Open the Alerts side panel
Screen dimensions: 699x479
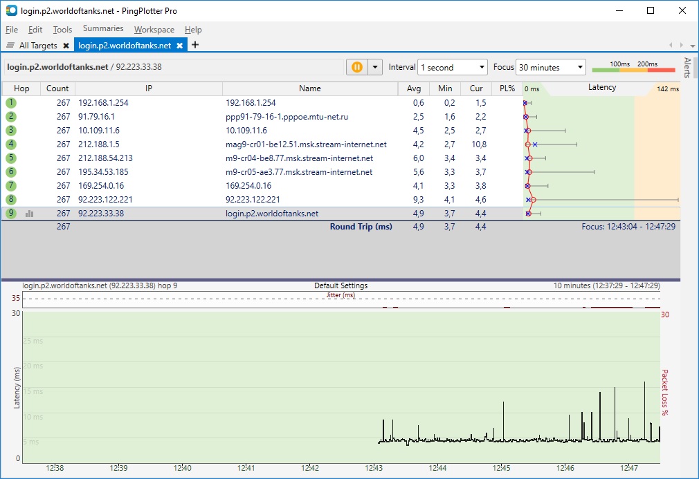tap(687, 68)
